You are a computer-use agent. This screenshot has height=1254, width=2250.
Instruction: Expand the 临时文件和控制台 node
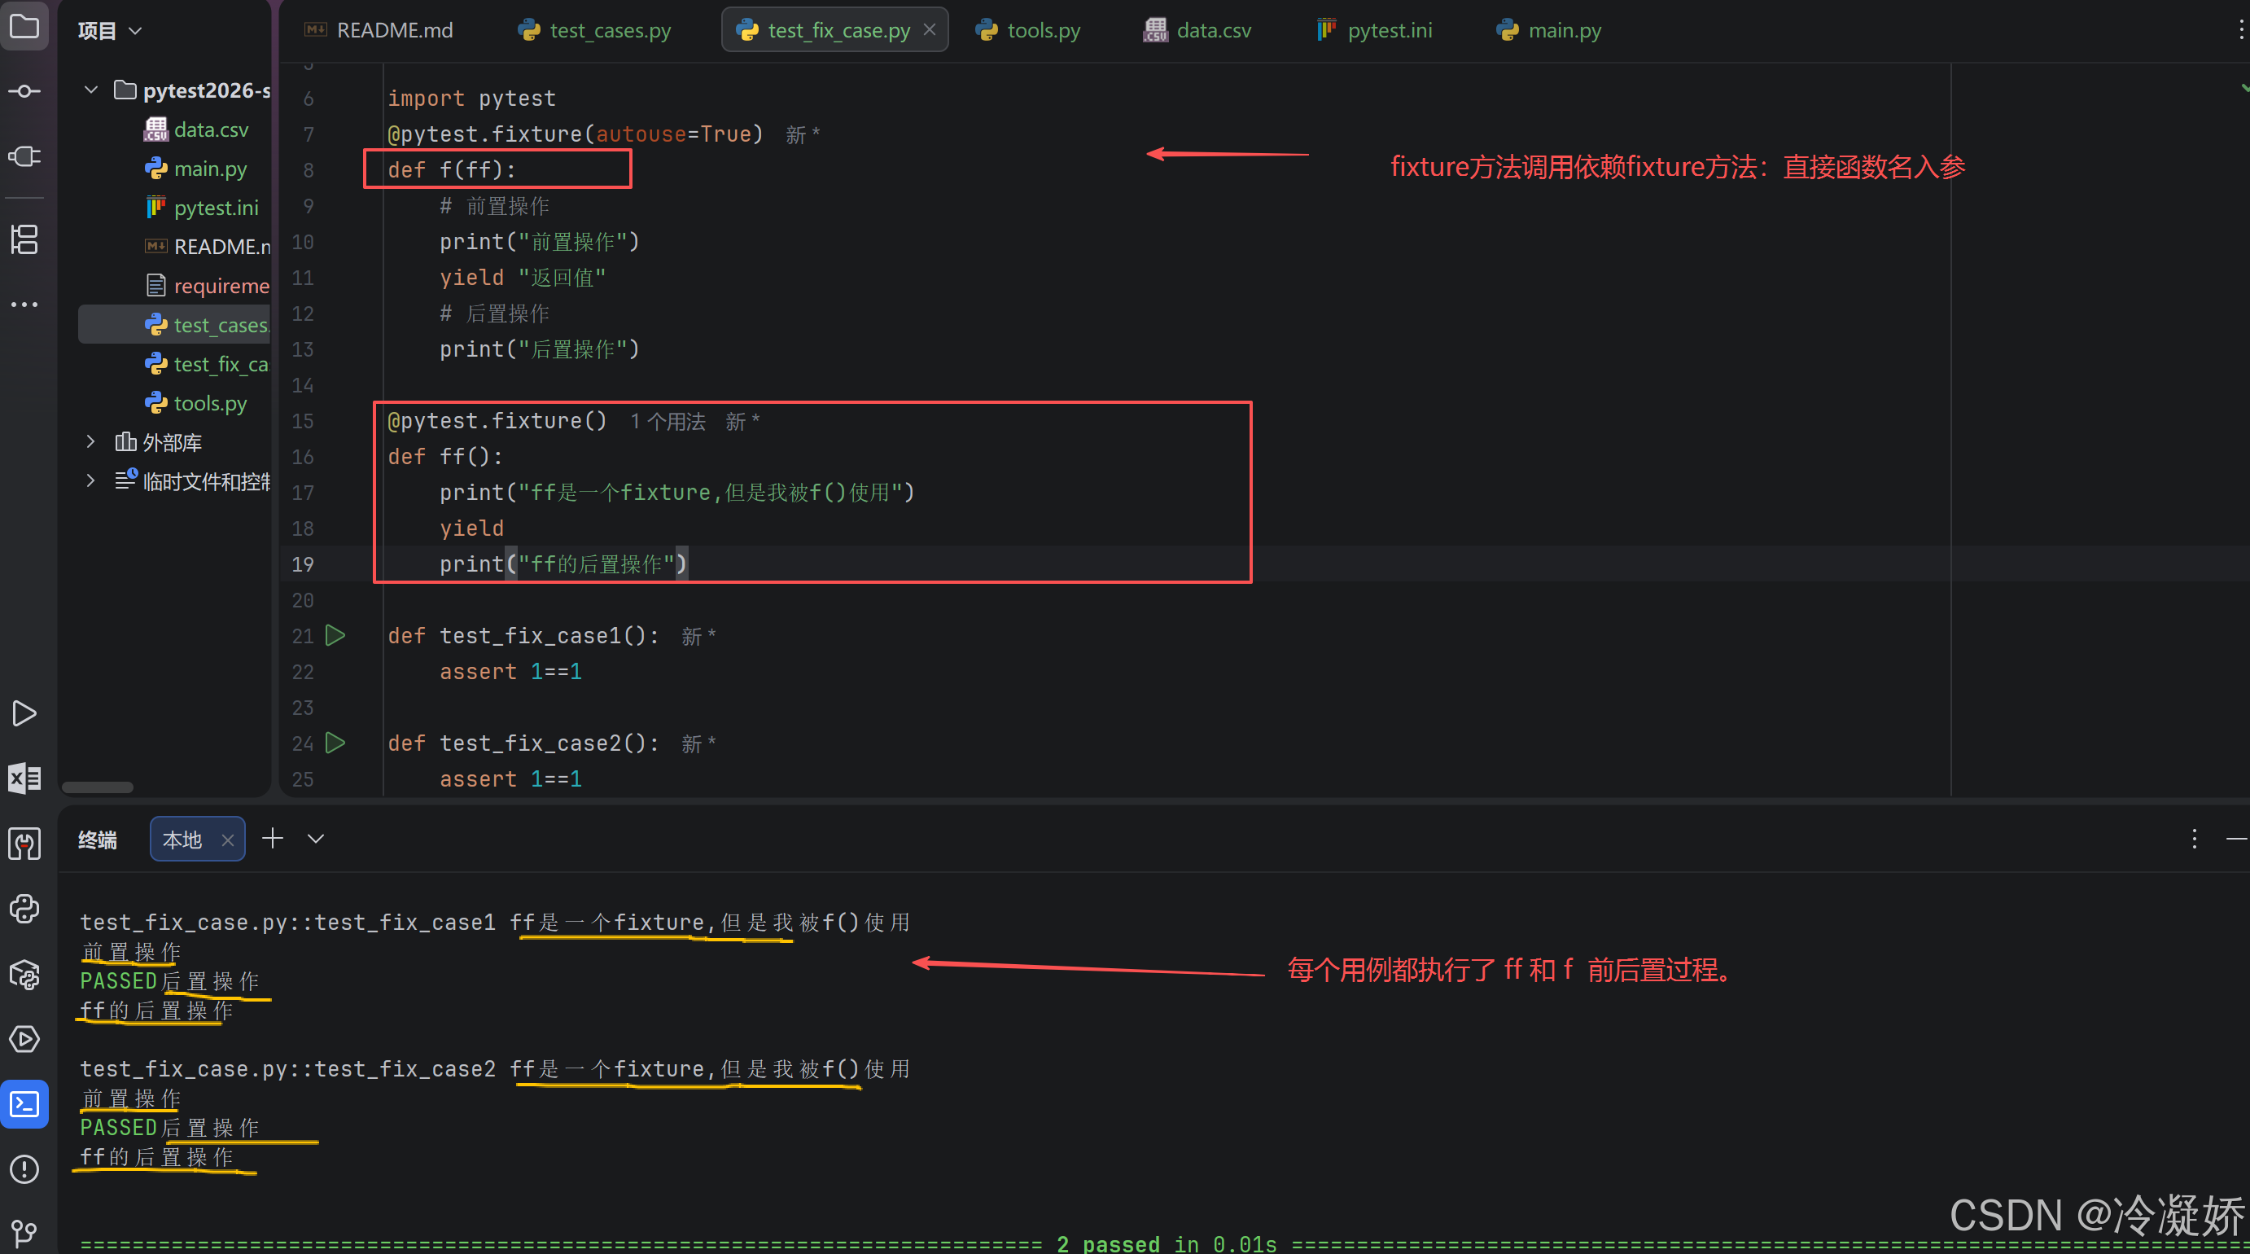pyautogui.click(x=91, y=480)
